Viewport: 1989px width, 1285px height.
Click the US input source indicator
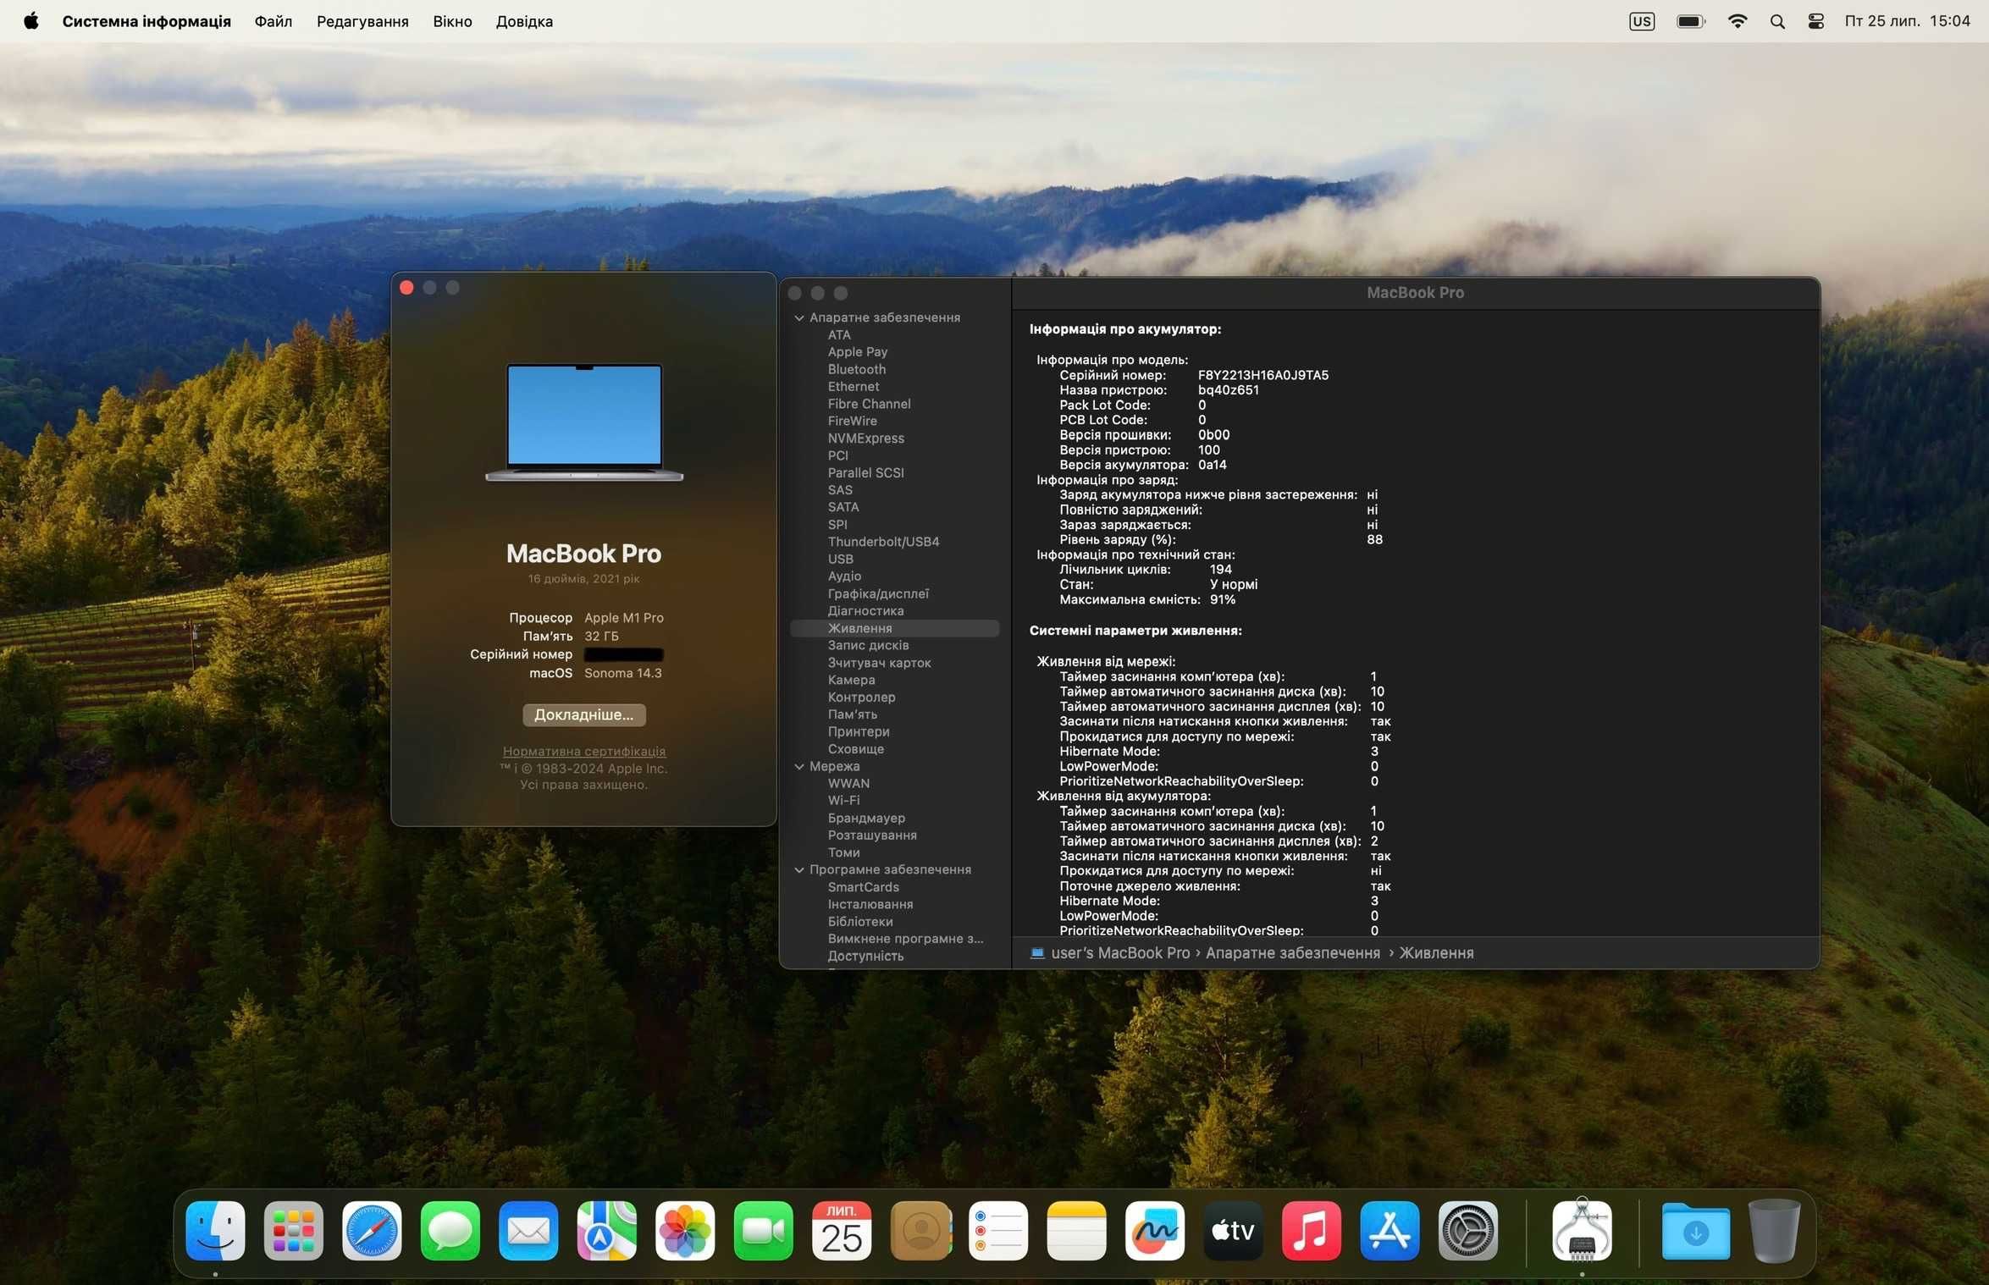tap(1641, 21)
